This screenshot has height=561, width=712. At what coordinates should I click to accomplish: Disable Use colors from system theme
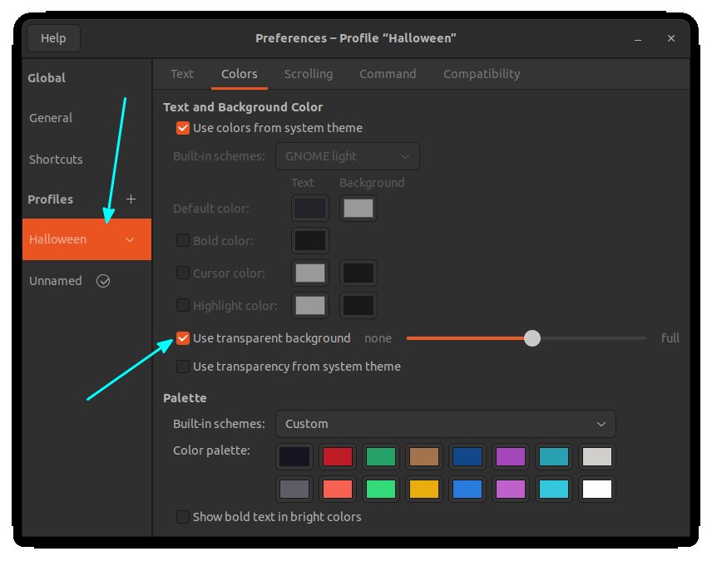(183, 128)
